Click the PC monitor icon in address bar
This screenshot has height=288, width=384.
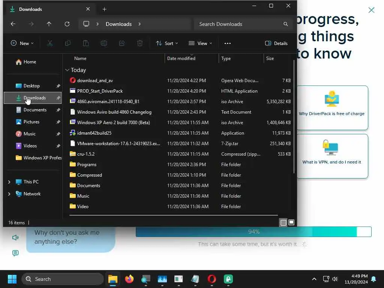click(x=86, y=24)
